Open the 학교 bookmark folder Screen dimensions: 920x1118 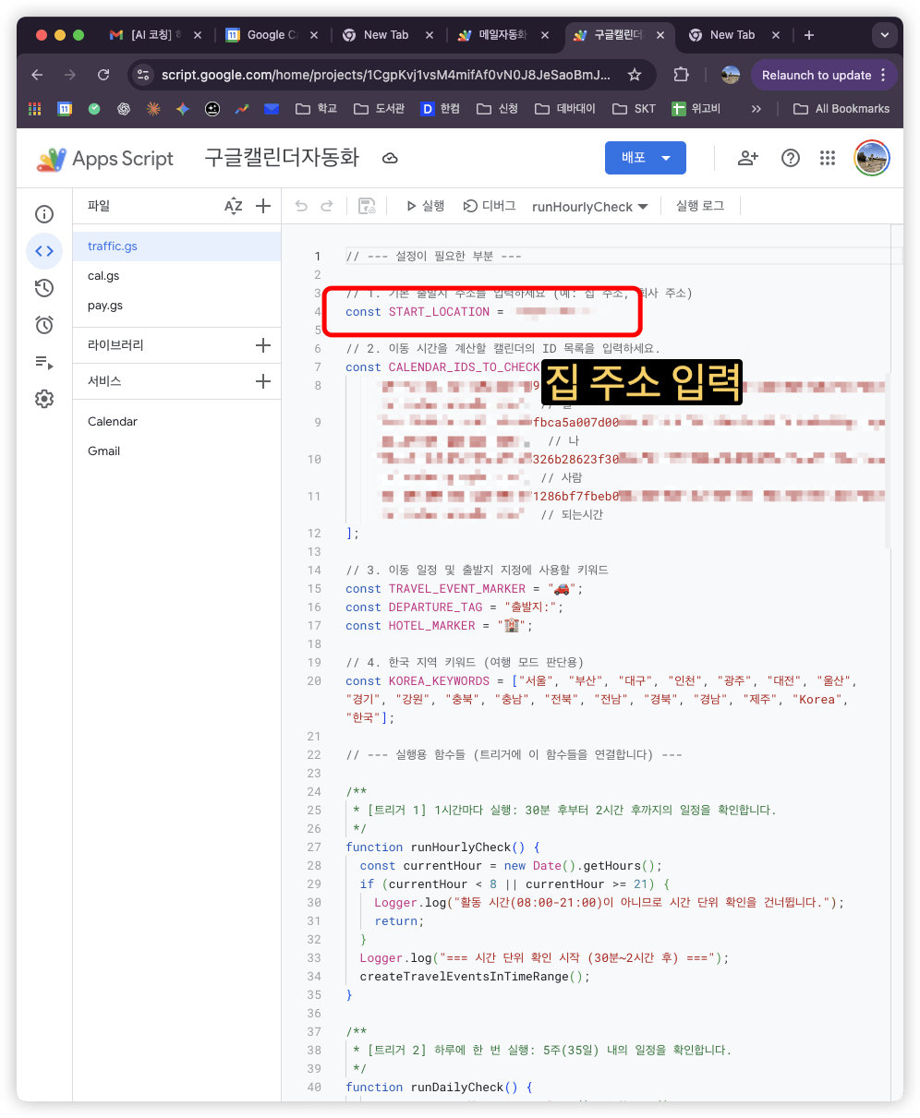pos(317,109)
